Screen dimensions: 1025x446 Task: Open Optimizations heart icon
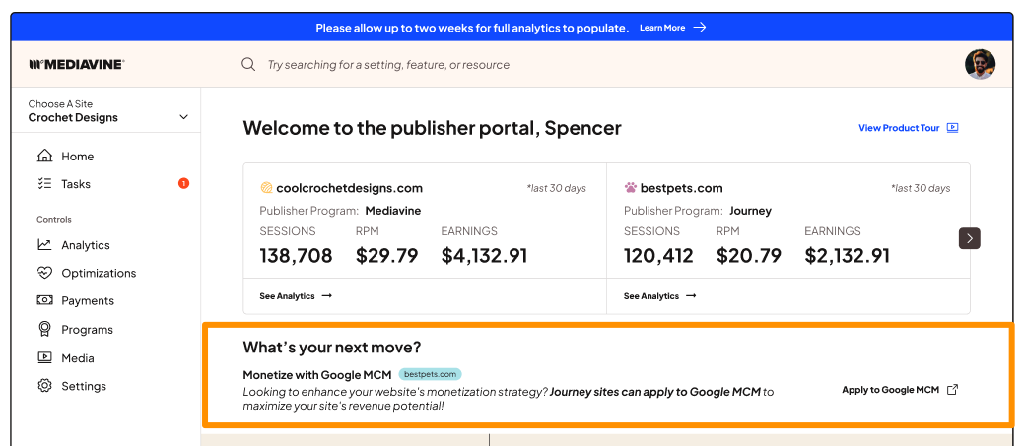click(x=44, y=273)
